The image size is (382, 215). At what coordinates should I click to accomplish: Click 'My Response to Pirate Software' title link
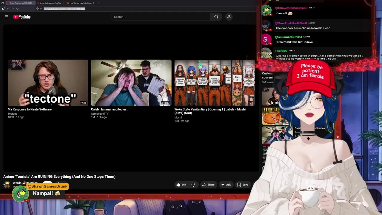tap(30, 109)
